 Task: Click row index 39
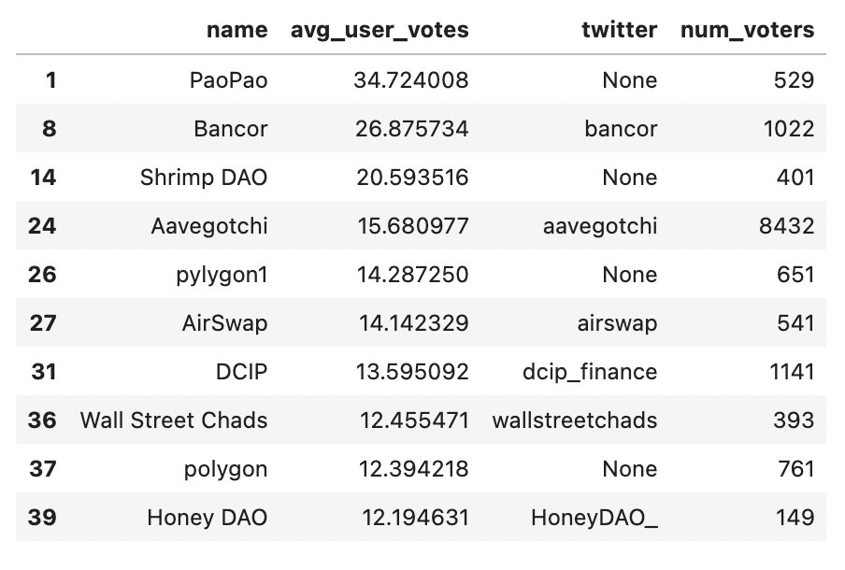tap(41, 518)
